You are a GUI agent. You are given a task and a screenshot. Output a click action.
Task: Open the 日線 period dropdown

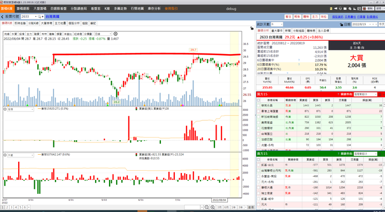(103, 34)
